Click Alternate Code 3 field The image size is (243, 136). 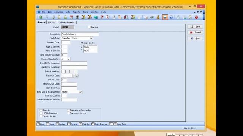pyautogui.click(x=90, y=51)
